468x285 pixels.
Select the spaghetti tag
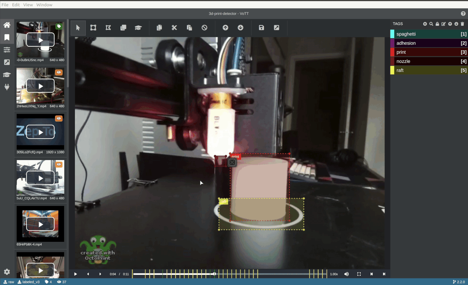coord(429,34)
